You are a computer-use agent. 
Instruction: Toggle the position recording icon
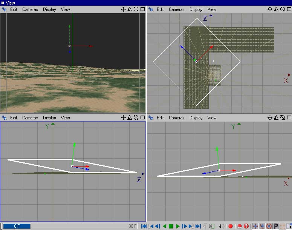point(255,226)
